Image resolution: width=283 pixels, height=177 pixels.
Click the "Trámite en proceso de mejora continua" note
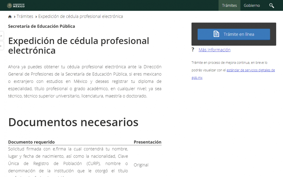[x=233, y=70]
